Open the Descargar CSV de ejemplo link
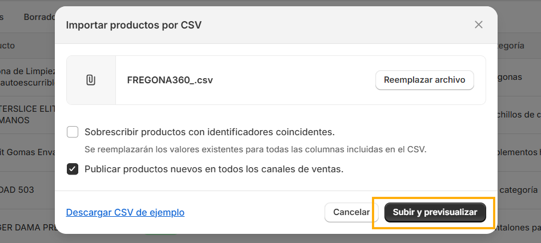541x243 pixels. tap(125, 212)
